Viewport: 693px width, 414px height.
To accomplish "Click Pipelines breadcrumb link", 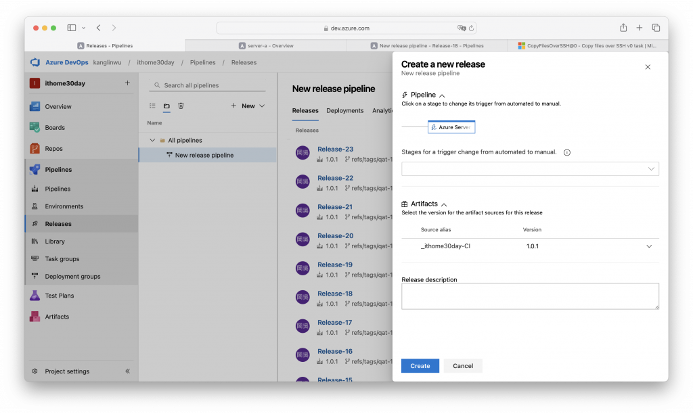I will pos(203,62).
